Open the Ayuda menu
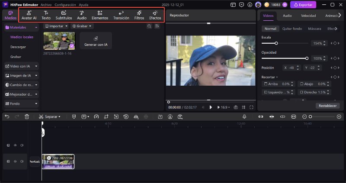This screenshot has width=346, height=183. (83, 5)
